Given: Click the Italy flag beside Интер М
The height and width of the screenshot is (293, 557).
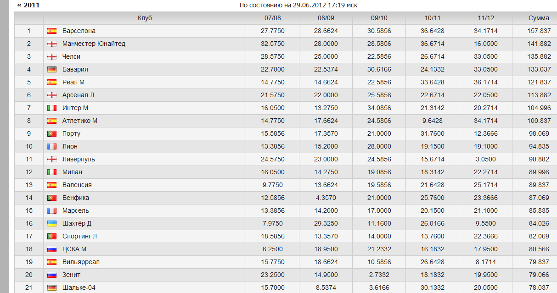Looking at the screenshot, I should (x=52, y=108).
